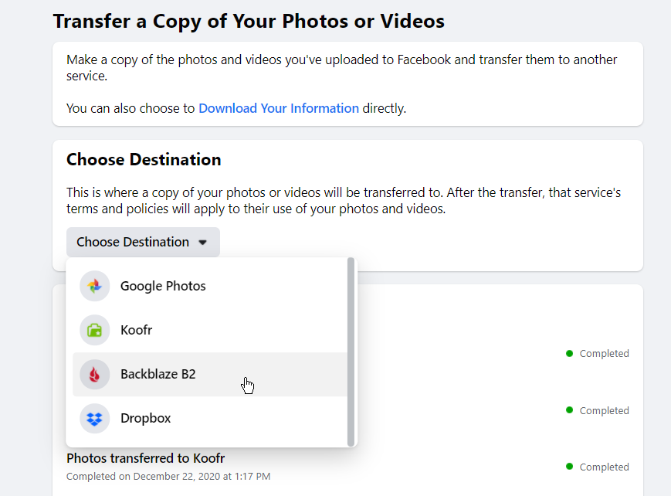Click the Completed status beside Koofr transfer

(x=598, y=467)
